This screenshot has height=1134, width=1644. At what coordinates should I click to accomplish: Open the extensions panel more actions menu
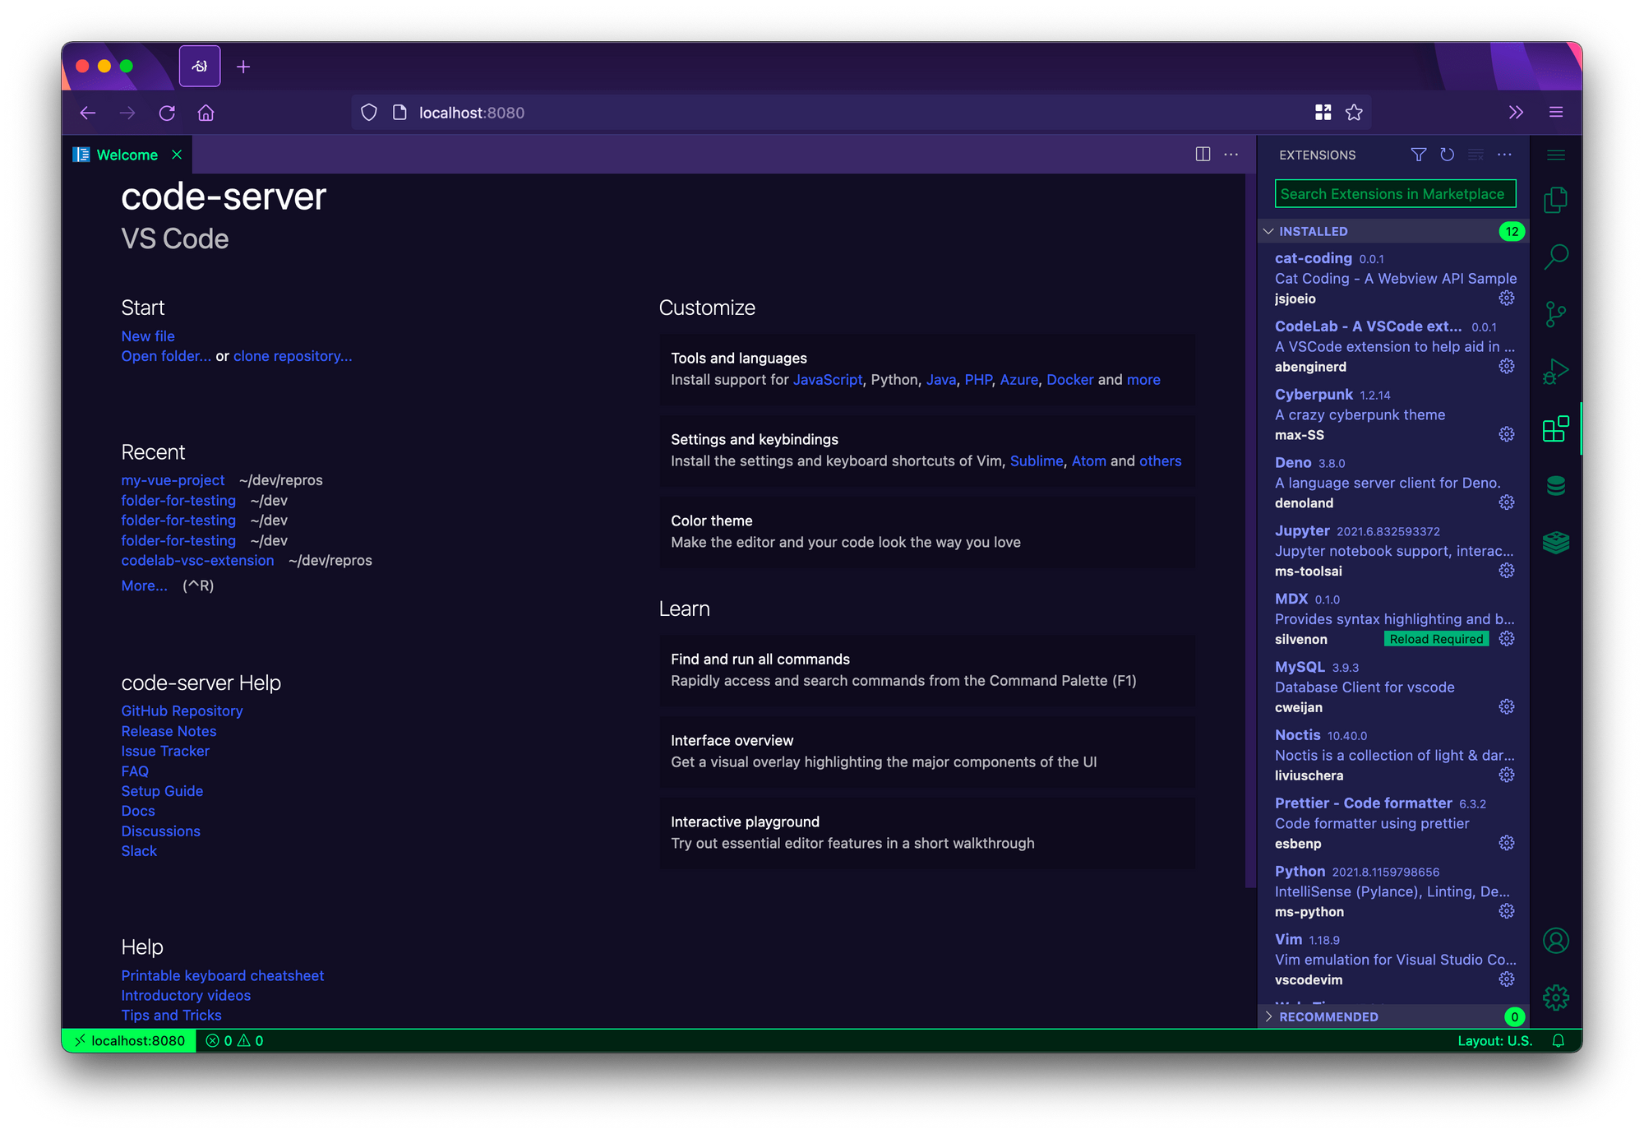tap(1504, 155)
